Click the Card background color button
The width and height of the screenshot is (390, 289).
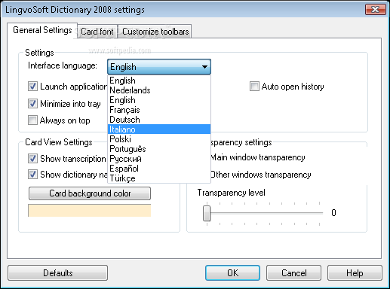coord(90,193)
